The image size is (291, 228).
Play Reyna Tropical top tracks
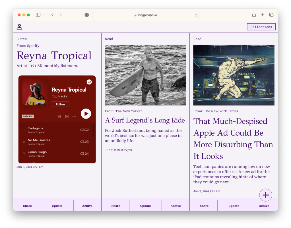(86, 114)
